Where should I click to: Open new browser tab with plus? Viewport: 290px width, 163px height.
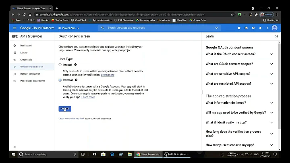click(x=57, y=8)
